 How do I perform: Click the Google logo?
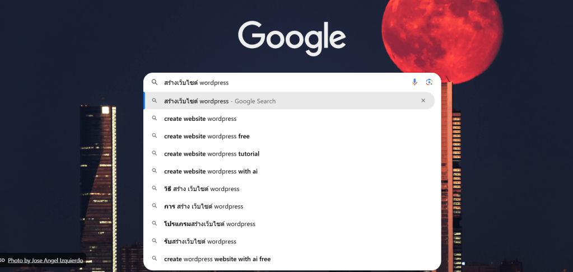click(x=292, y=37)
